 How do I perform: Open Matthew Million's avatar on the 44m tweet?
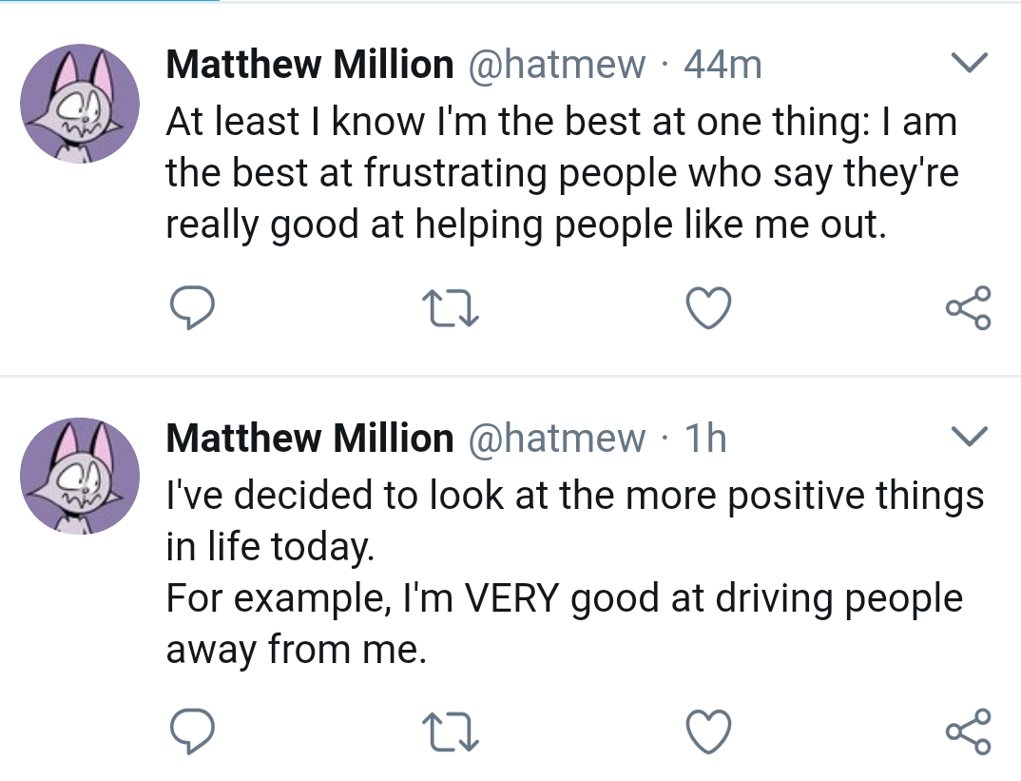[80, 102]
